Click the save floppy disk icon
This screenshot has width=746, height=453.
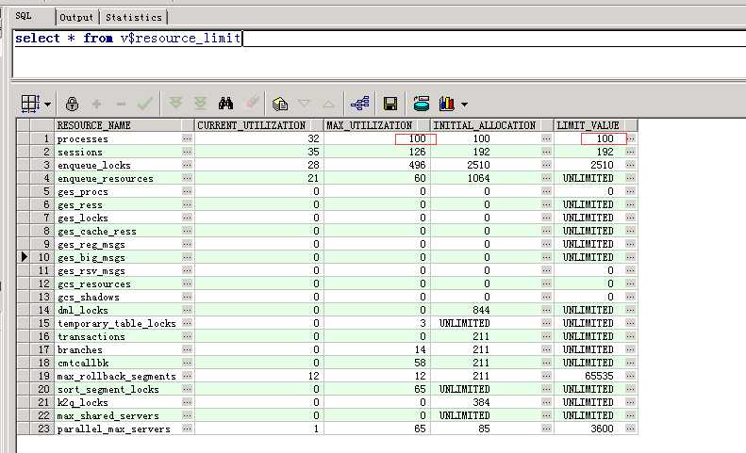[390, 104]
